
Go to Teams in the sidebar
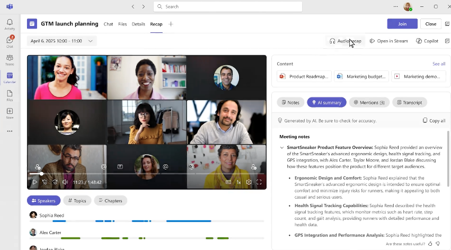pyautogui.click(x=10, y=60)
